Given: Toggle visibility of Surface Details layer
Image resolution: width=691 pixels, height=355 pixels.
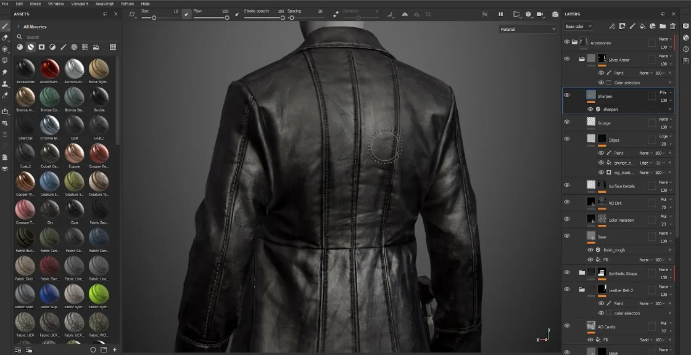Looking at the screenshot, I should click(567, 186).
